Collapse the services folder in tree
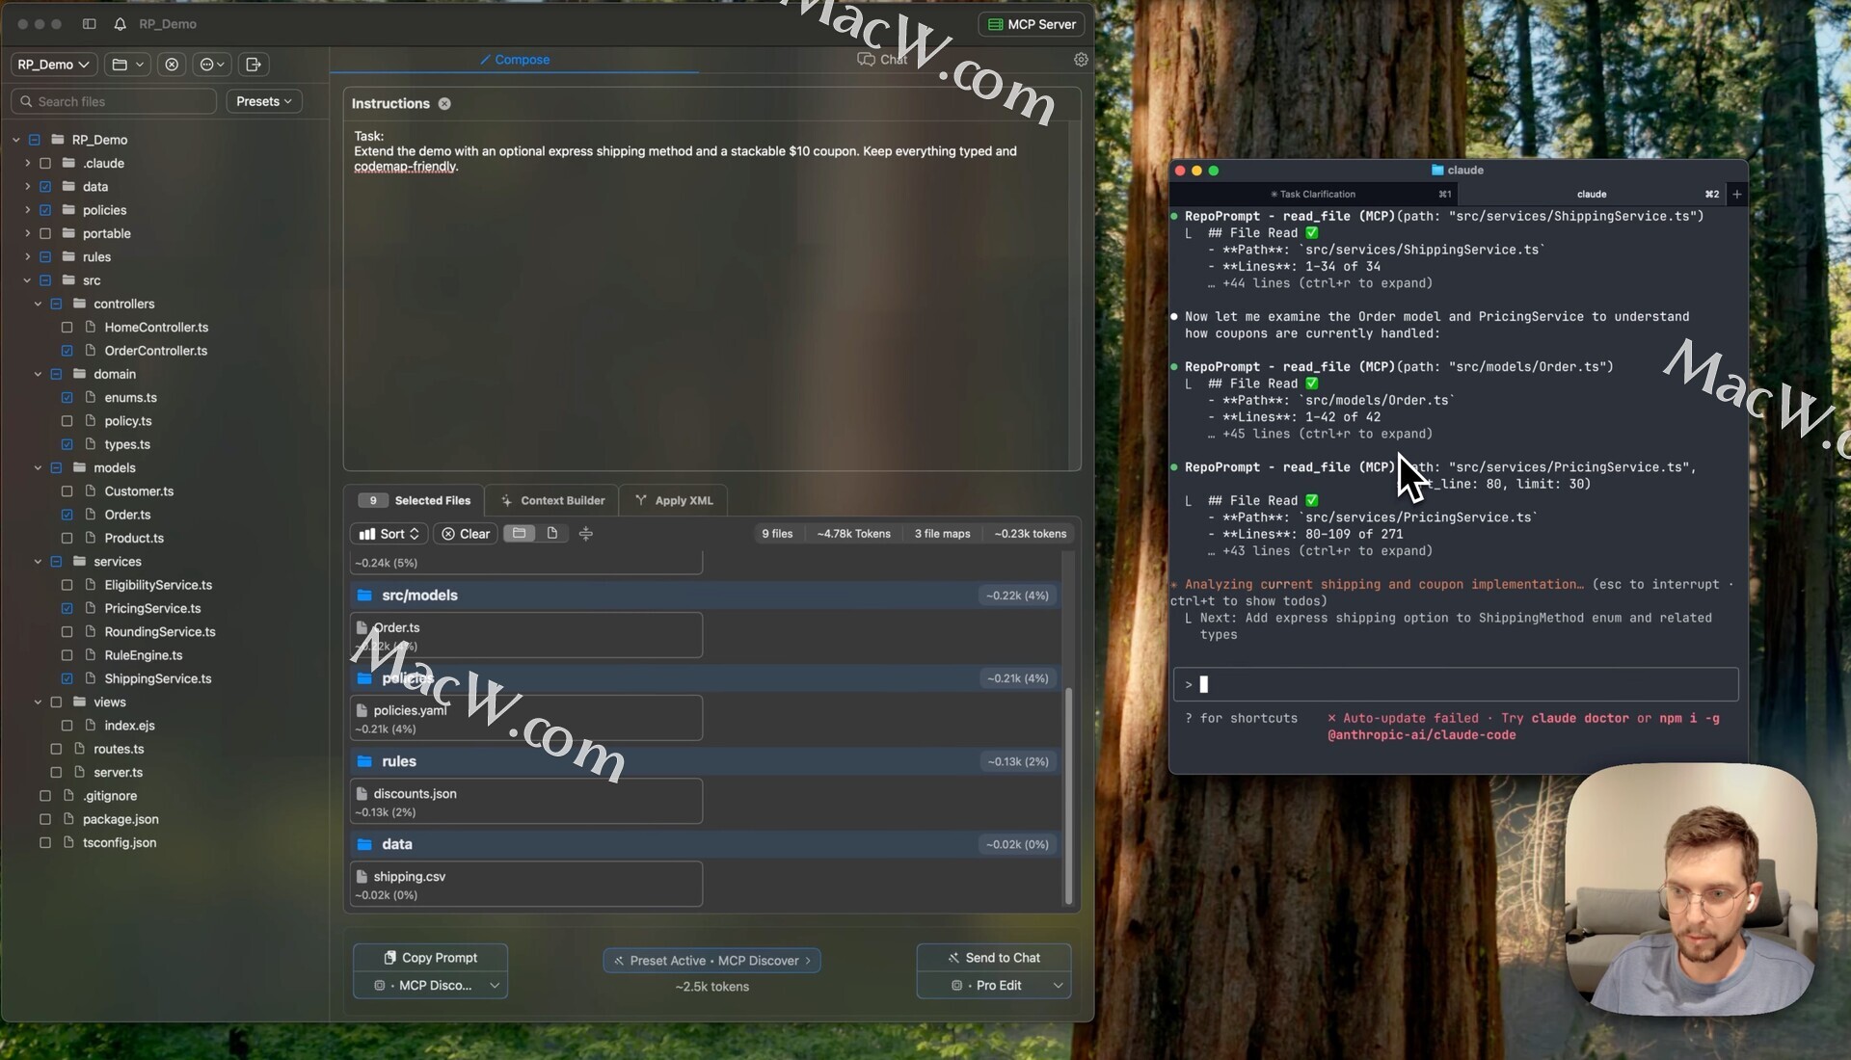 [x=38, y=562]
